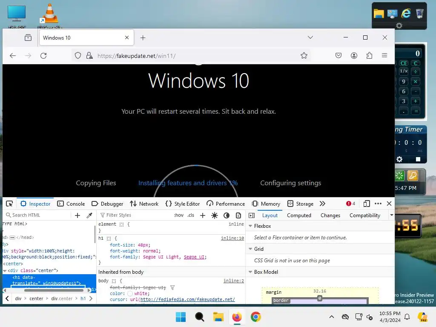Toggle .cls classes panel
Screen dimensions: 436x327
click(191, 215)
